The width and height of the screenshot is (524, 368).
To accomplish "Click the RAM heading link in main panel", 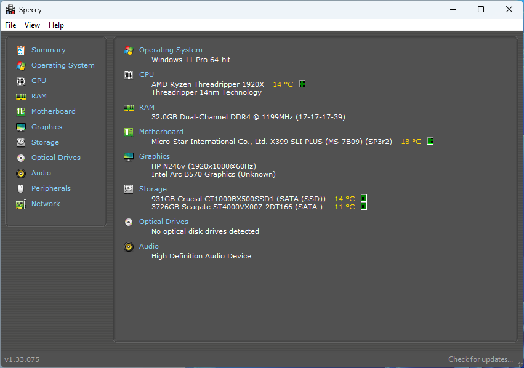I will pos(147,107).
